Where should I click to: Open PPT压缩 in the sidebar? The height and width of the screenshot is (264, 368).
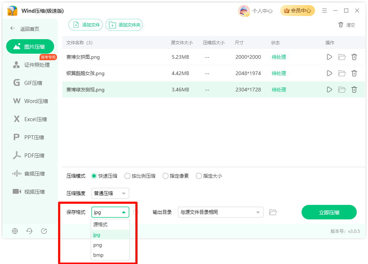click(29, 137)
